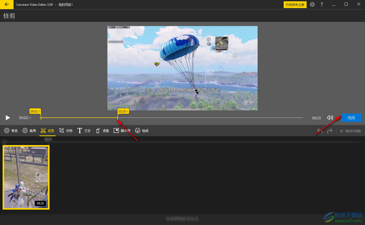The height and width of the screenshot is (225, 365).
Task: Open help with the question mark icon
Action: [322, 4]
